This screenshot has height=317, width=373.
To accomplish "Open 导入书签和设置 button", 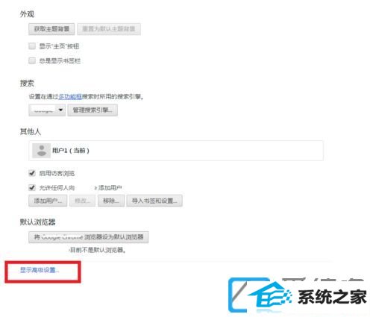I will [154, 201].
